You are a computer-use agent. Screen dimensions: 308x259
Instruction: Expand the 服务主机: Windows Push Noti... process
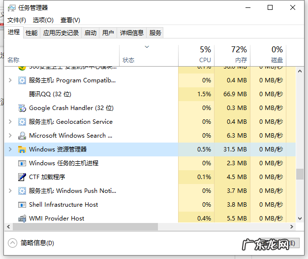click(x=10, y=190)
